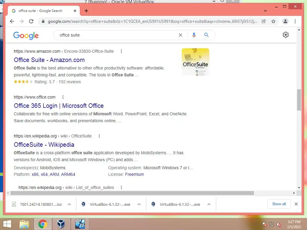Open Chrome's three-dot menu
Screen dimensions: 307x230
295,21
